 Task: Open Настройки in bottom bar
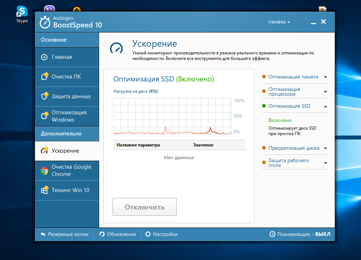[x=161, y=234]
